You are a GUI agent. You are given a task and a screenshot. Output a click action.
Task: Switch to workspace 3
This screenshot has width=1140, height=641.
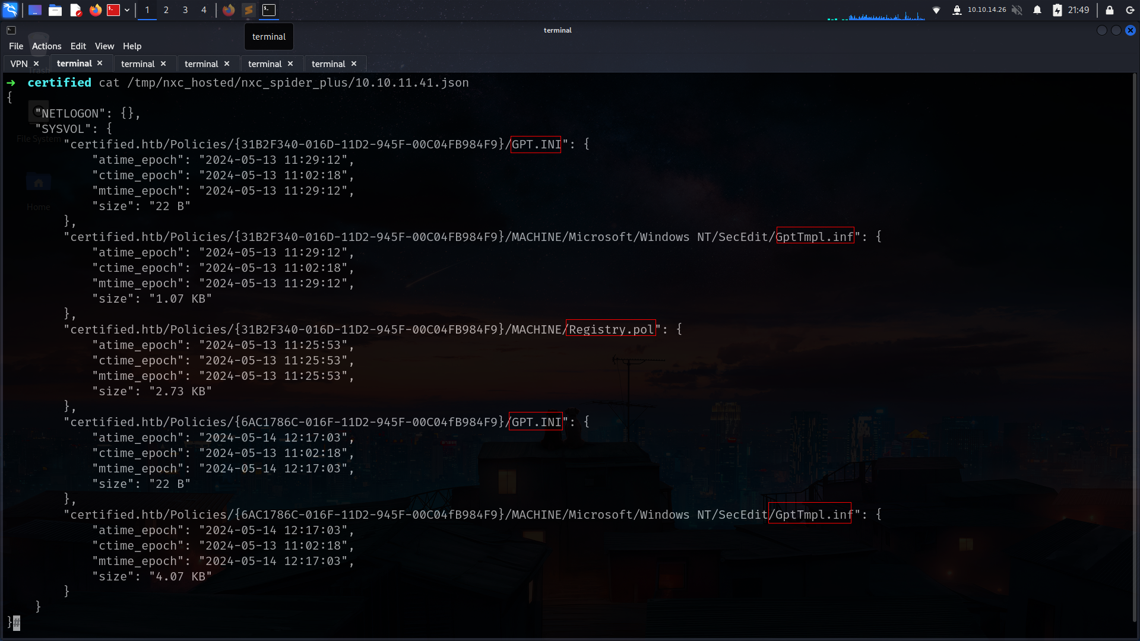[185, 10]
